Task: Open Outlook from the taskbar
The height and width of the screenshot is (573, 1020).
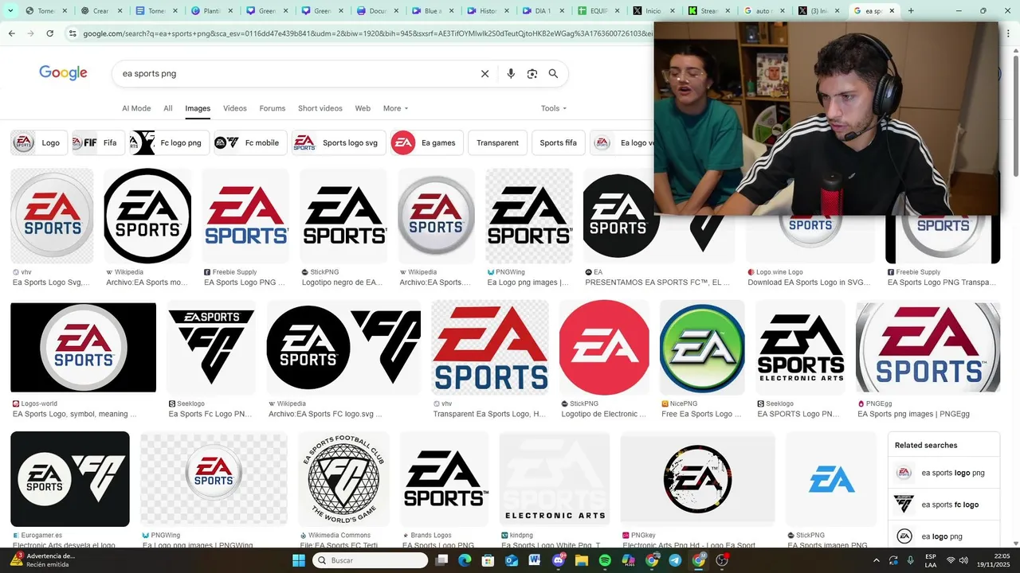Action: [x=511, y=560]
